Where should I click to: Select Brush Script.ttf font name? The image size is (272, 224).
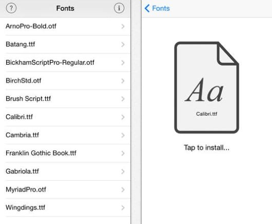(x=28, y=99)
